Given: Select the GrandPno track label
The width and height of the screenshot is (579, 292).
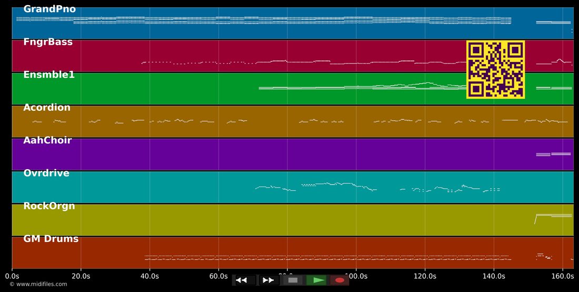Looking at the screenshot, I should [49, 9].
